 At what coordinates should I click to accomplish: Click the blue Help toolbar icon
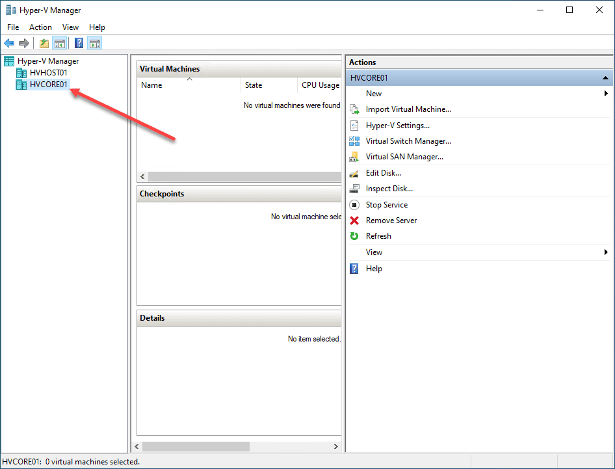[79, 43]
